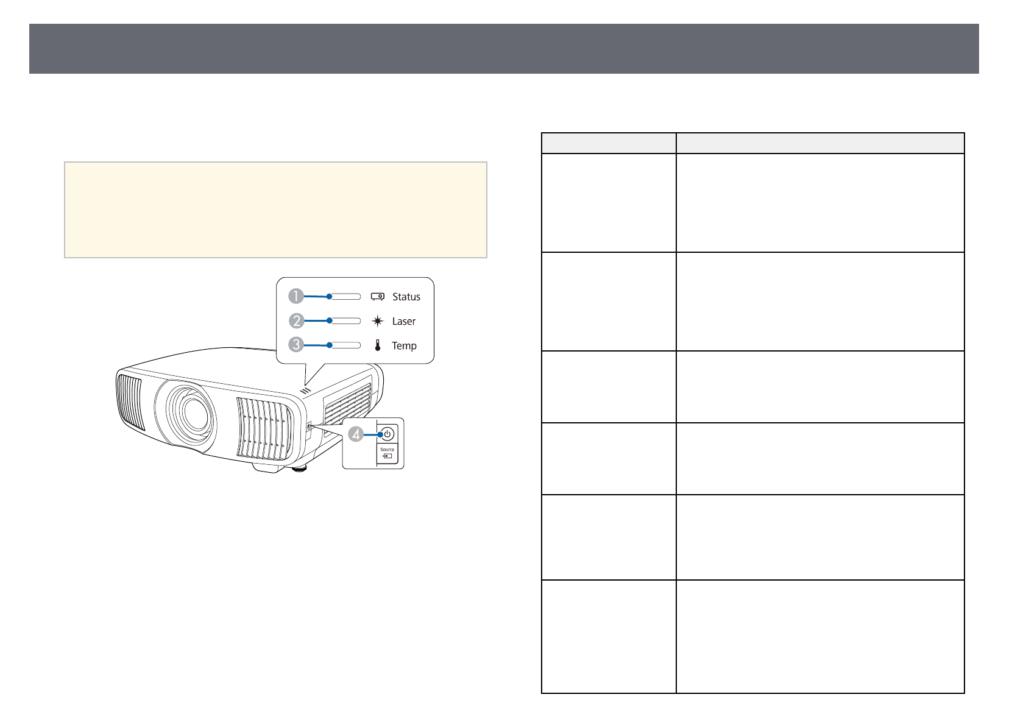The width and height of the screenshot is (1026, 725).
Task: Click the Laser starburst icon
Action: tap(378, 321)
